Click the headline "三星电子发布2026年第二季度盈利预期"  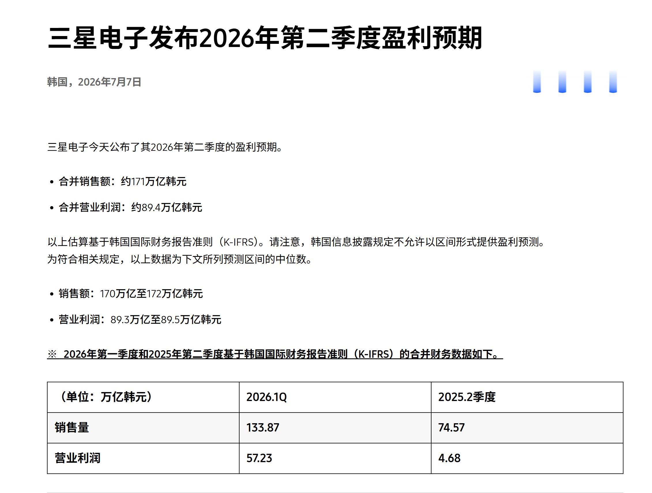point(265,38)
